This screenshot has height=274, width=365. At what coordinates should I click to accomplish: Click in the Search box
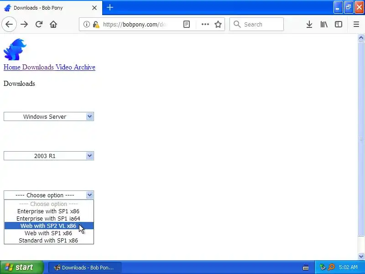[x=256, y=24]
